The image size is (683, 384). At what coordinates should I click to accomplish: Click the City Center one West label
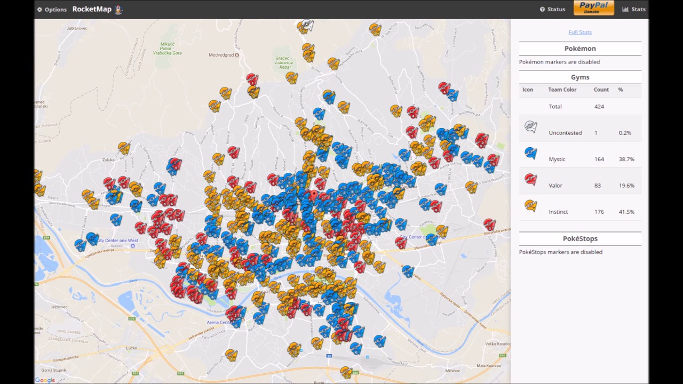117,241
